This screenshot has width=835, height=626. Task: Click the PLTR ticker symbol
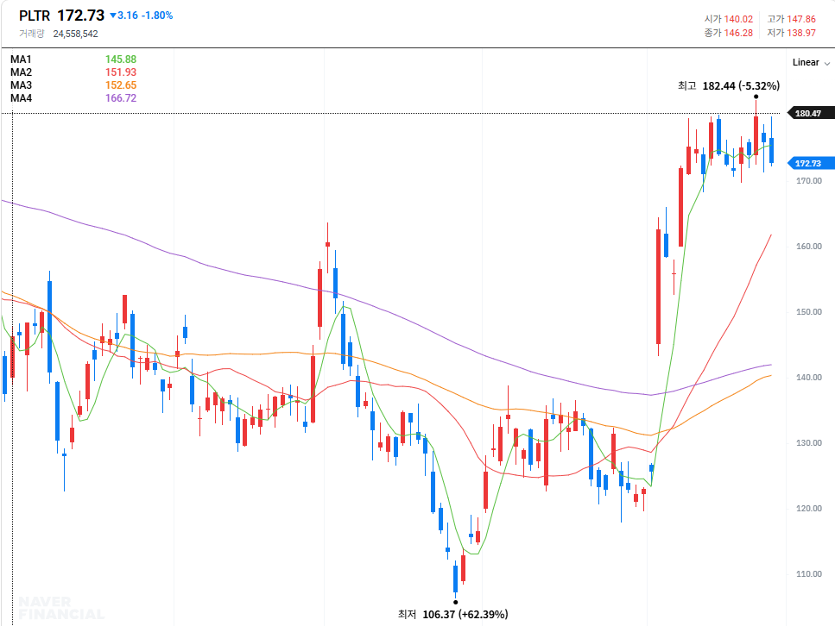[34, 16]
